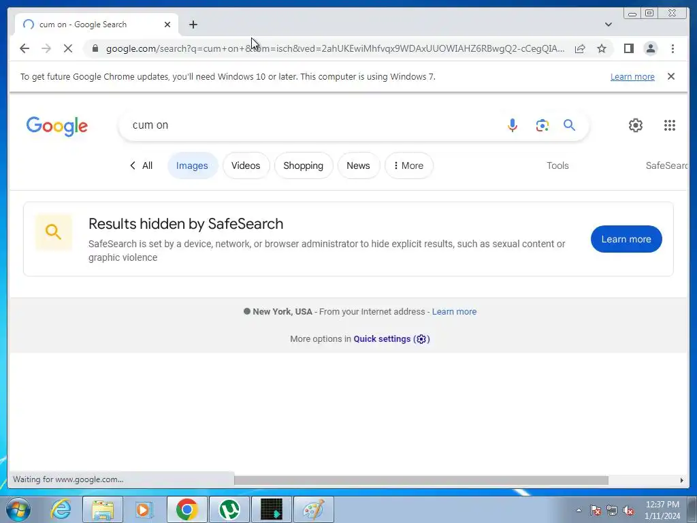Open the Google apps grid

point(670,125)
